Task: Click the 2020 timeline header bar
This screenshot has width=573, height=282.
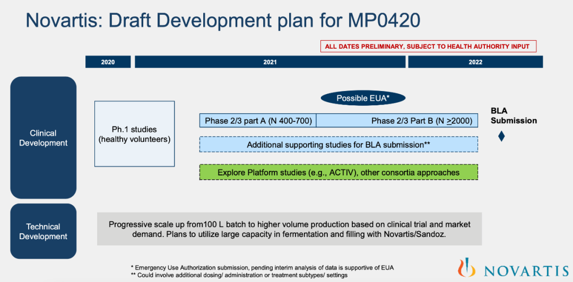Action: pyautogui.click(x=108, y=62)
